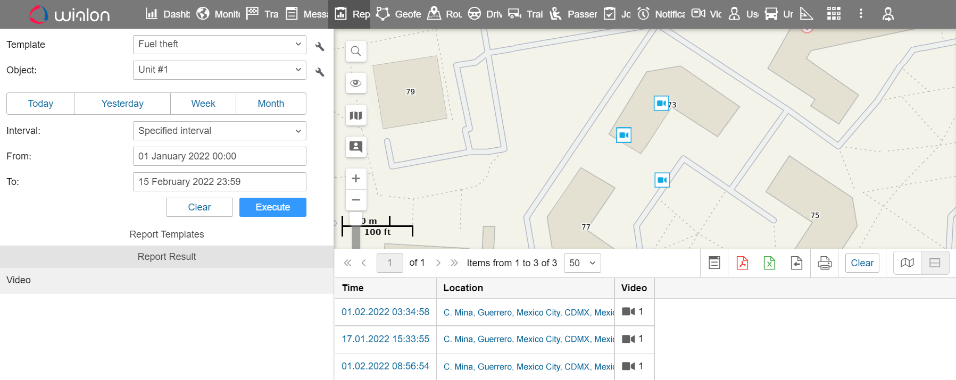Toggle the eye visibility button on map
Viewport: 956px width, 380px height.
point(356,83)
